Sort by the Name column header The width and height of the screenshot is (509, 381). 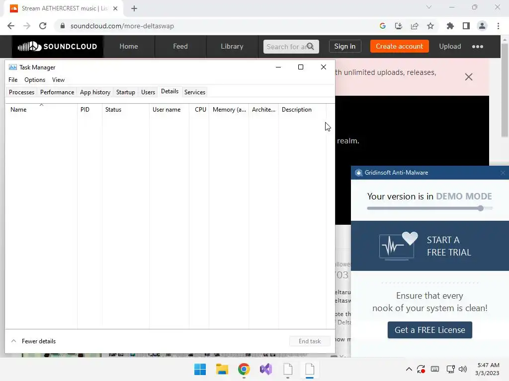pyautogui.click(x=41, y=110)
